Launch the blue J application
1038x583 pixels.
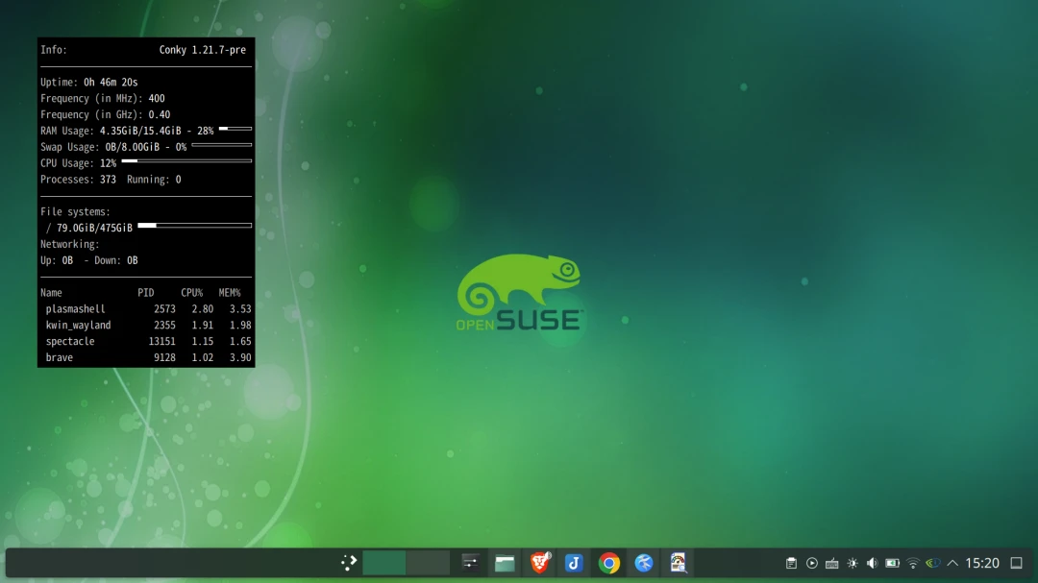[574, 563]
